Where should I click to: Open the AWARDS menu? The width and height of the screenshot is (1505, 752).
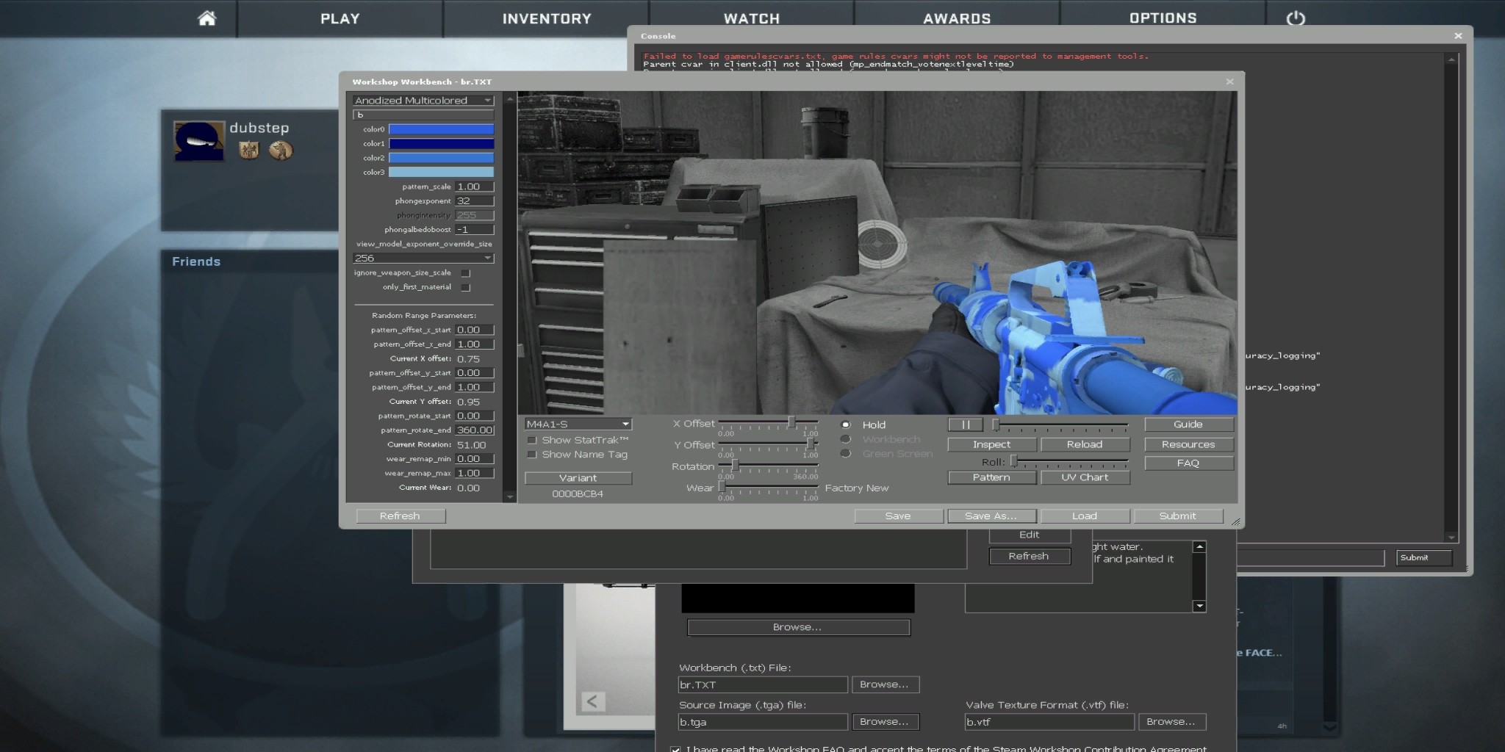[957, 18]
